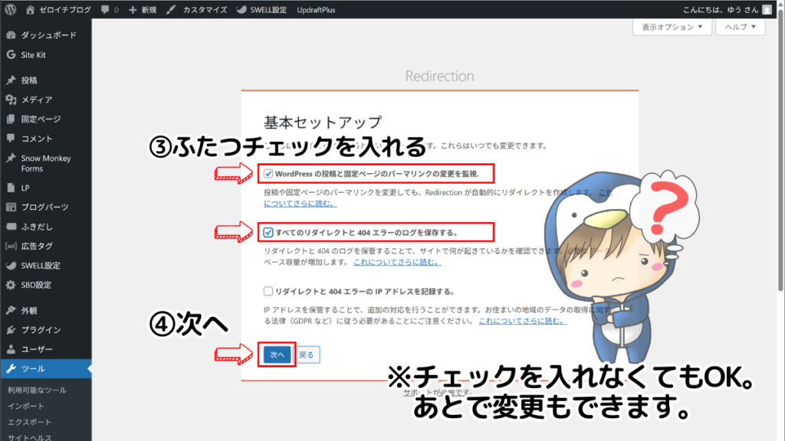Click the SWELL設定 icon in admin bar
The height and width of the screenshot is (441, 785).
point(241,9)
